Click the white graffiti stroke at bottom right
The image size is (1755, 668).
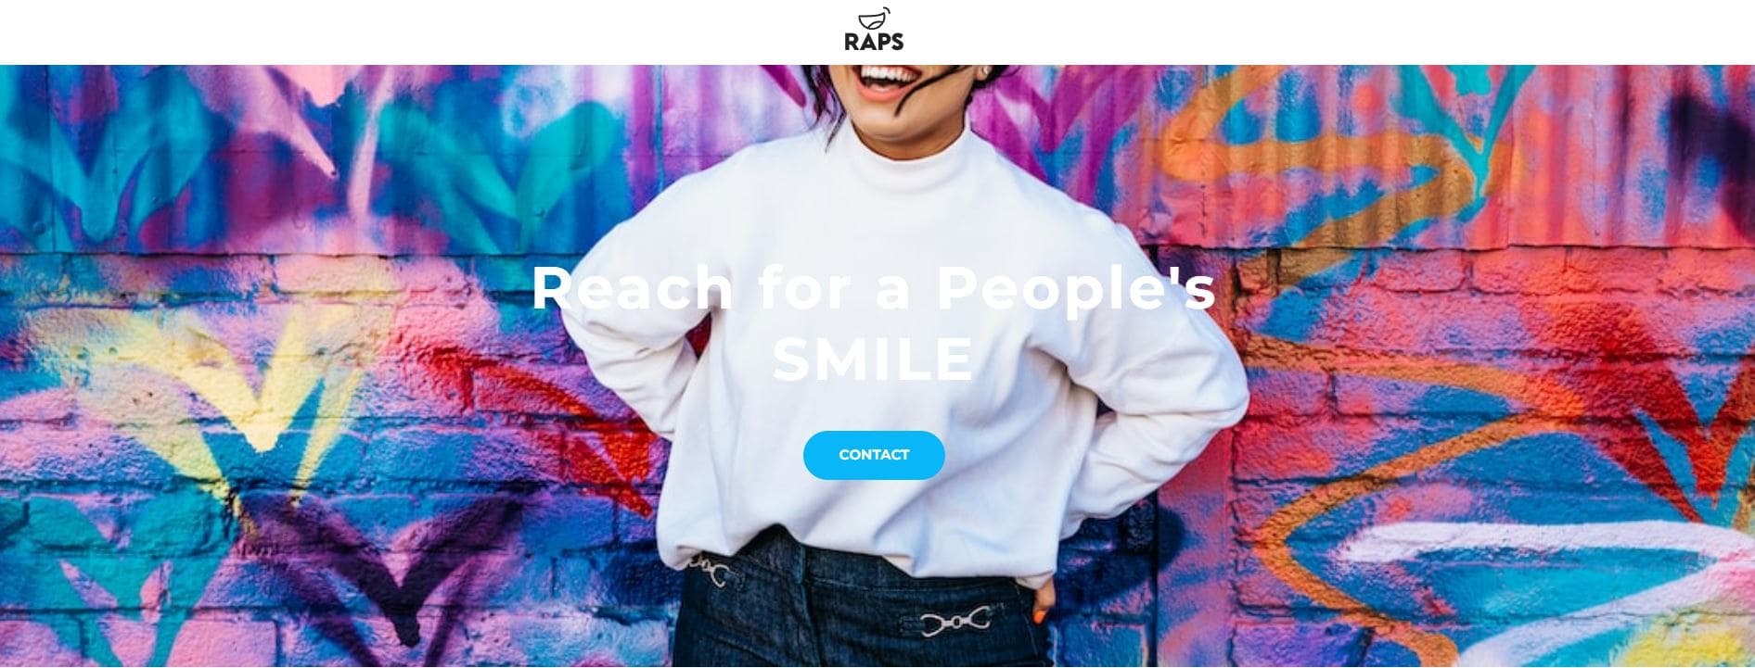[x=1531, y=556]
